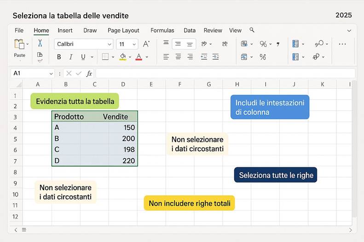364x242 pixels.
Task: Click the confirm checkmark in formula bar
Action: point(79,73)
